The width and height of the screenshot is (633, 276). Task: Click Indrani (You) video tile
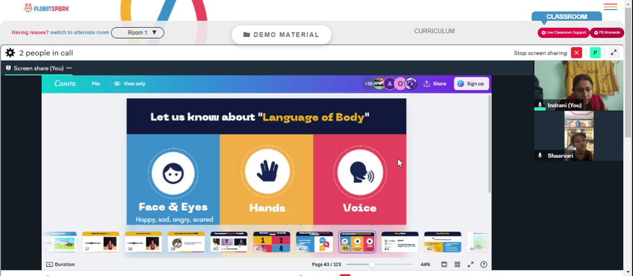point(579,85)
